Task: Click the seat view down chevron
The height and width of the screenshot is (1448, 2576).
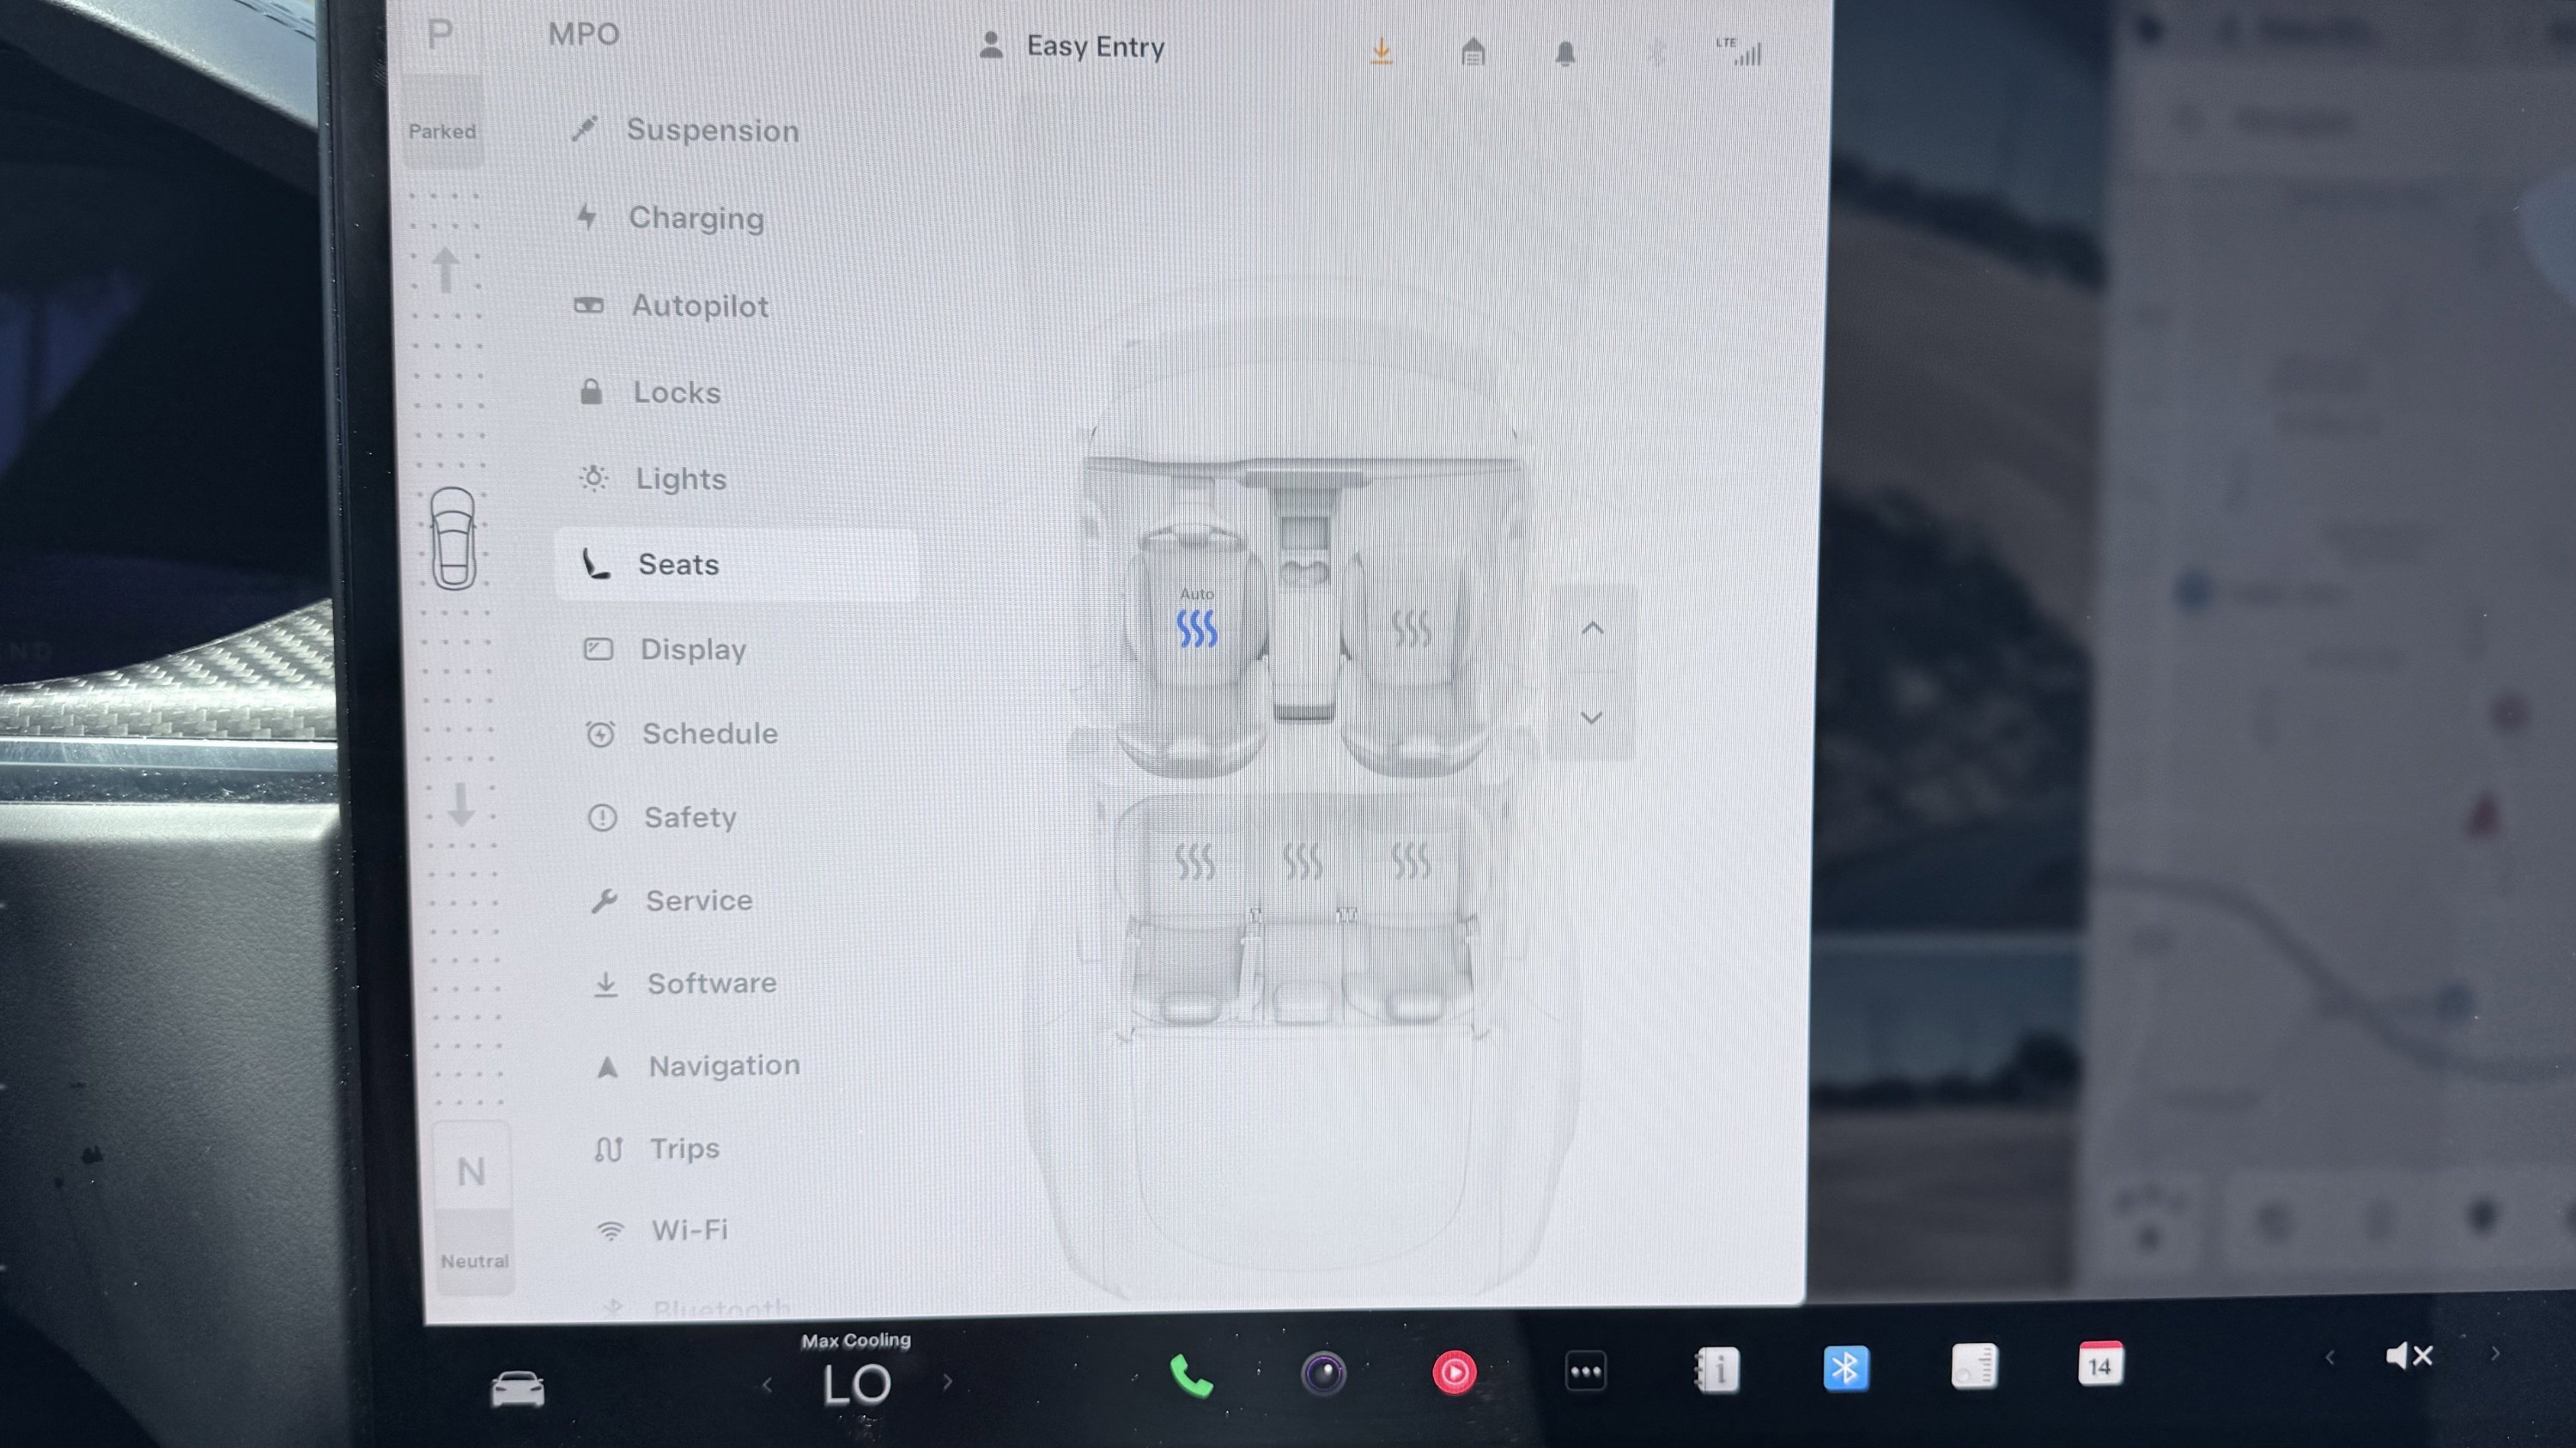Action: click(1591, 717)
